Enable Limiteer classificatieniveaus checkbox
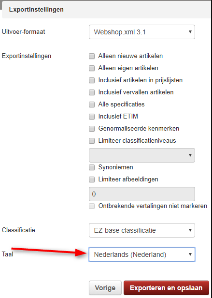Viewport: 212px width, 298px height. coord(92,141)
